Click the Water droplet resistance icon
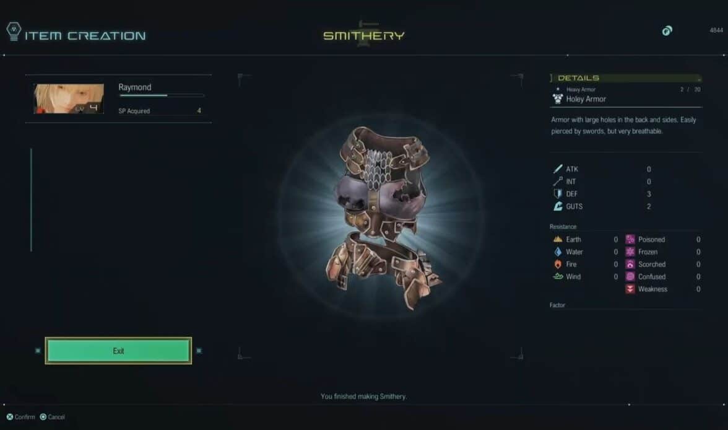The height and width of the screenshot is (430, 728). click(x=558, y=252)
